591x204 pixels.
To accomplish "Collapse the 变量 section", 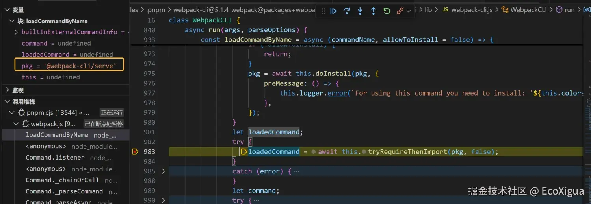I will tap(7, 10).
